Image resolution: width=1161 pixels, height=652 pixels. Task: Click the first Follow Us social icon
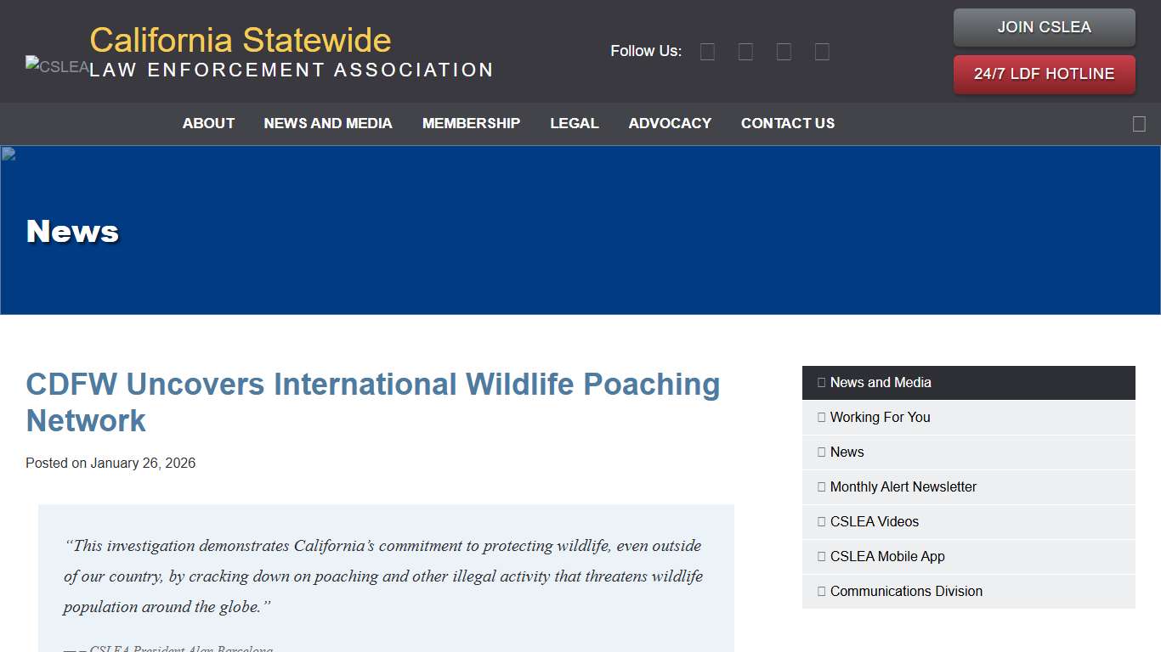tap(707, 52)
